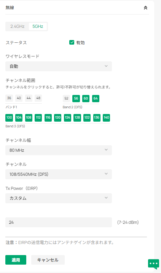This screenshot has width=161, height=273.
Task: Open the チャンネル 108/5540MHz dropdown
Action: point(59,174)
